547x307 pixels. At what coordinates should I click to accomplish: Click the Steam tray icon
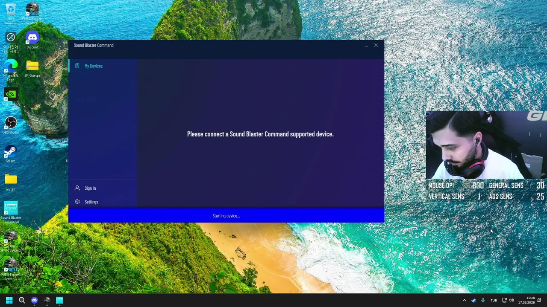[473, 300]
